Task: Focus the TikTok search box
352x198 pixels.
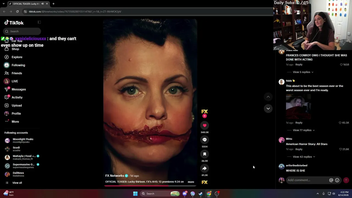Action: [x=22, y=31]
